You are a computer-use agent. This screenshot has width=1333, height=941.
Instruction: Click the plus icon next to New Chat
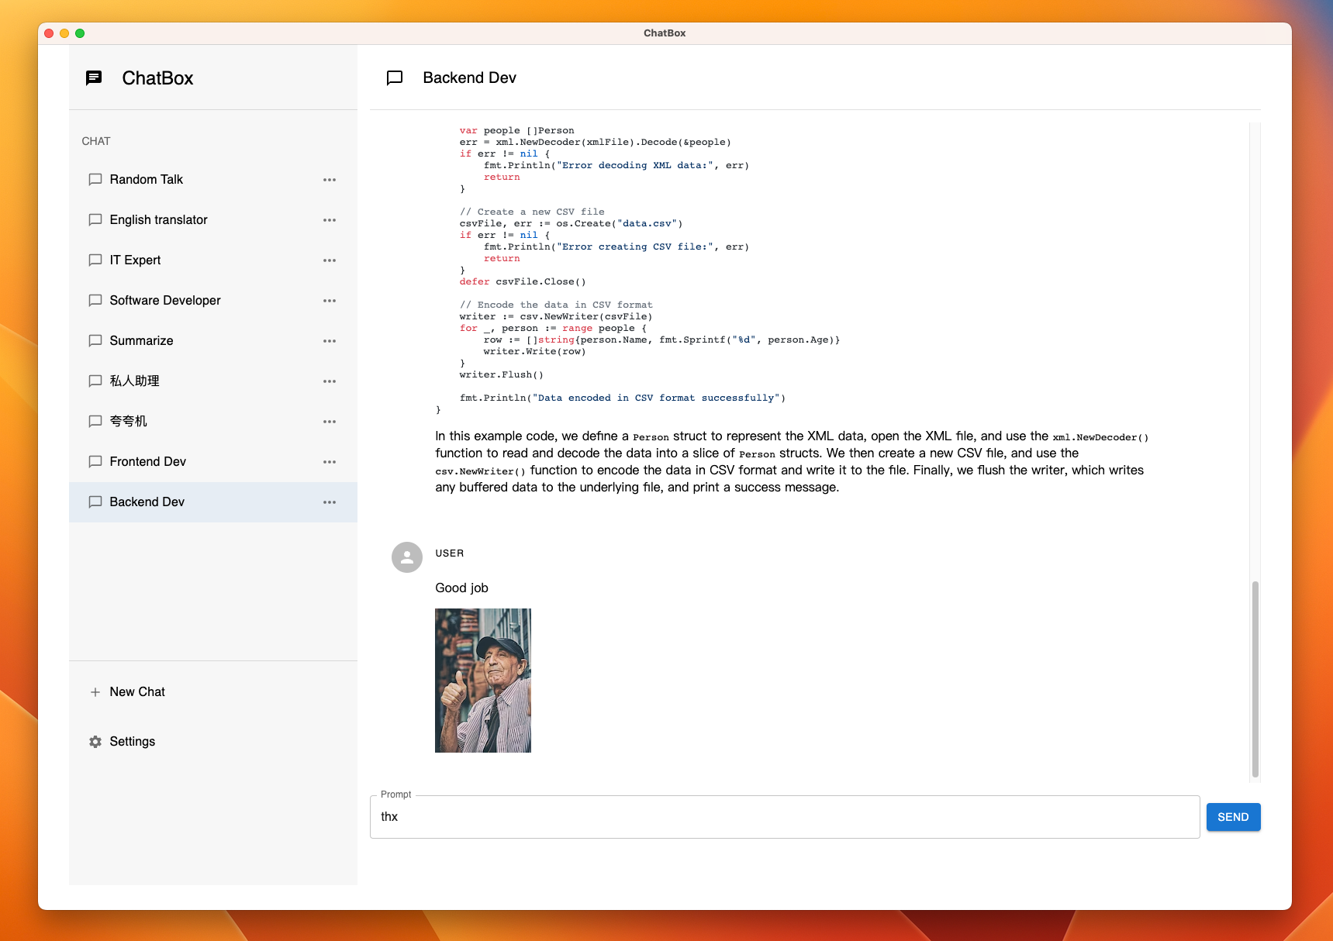pos(95,691)
